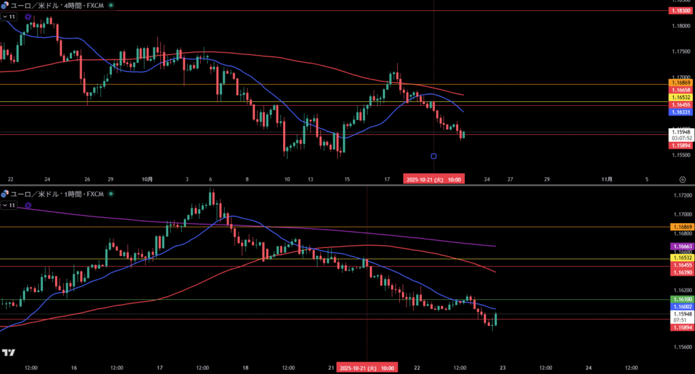Click the green market status dot on the 1-hour chart

(111, 193)
